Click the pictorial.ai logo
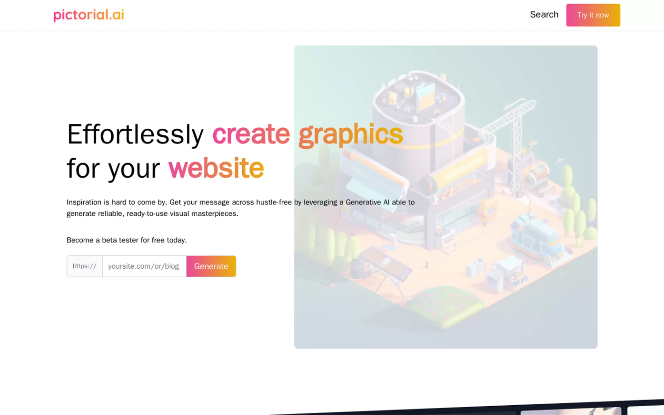 click(x=89, y=15)
